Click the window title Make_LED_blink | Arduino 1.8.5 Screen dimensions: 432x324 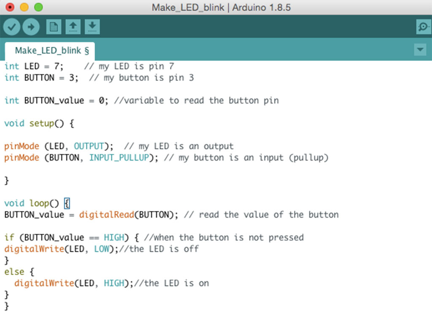click(x=221, y=8)
